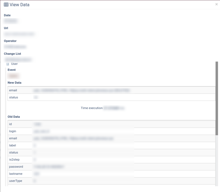Click the is2step row in Old Data
The width and height of the screenshot is (220, 192).
(111, 160)
